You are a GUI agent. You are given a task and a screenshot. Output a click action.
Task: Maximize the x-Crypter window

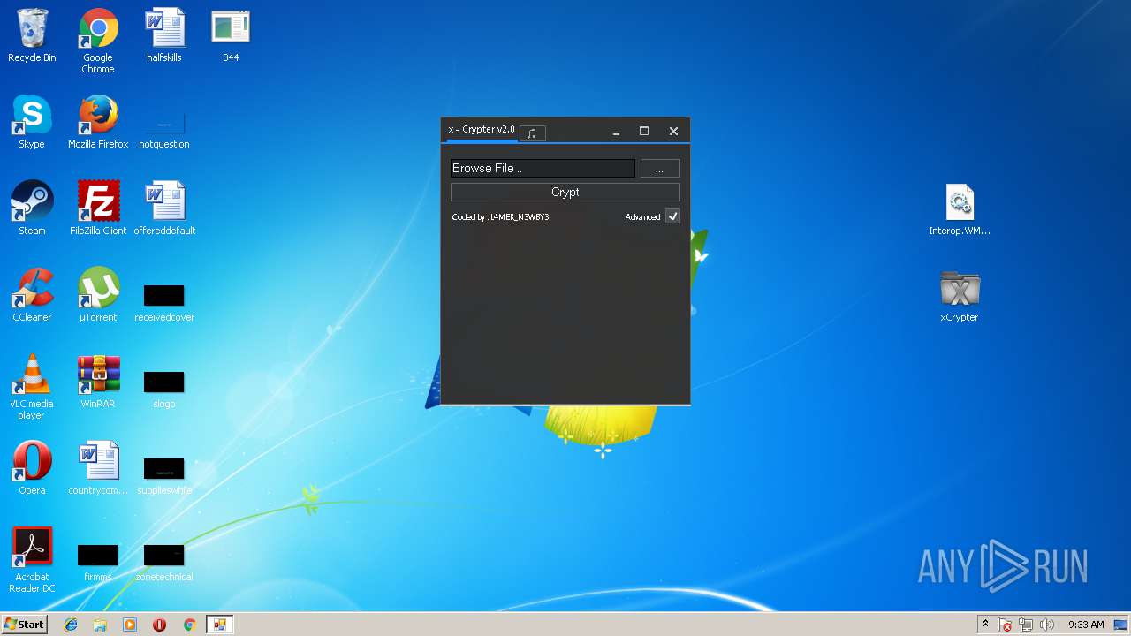pos(644,131)
